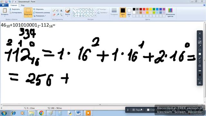Close the Icecream drawing panel
Viewport: 206px width, 116px height.
[200, 34]
